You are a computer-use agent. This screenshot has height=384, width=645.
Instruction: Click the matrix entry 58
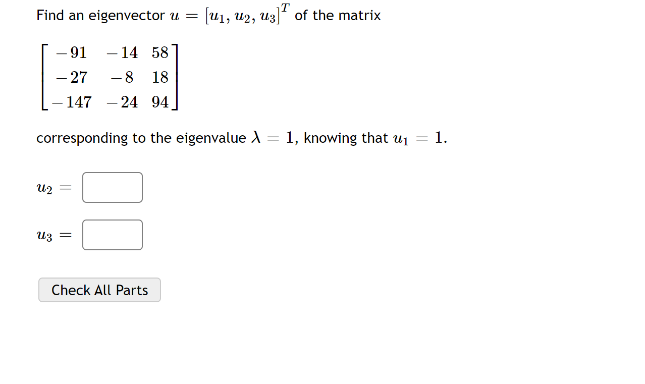[160, 52]
